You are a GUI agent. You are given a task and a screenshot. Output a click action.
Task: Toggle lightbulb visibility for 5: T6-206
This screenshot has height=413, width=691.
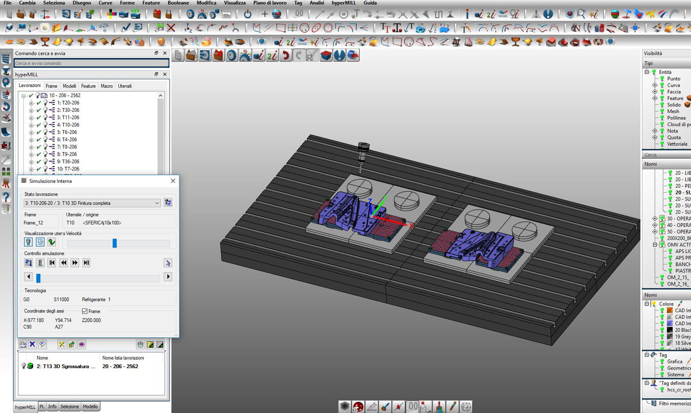point(45,132)
